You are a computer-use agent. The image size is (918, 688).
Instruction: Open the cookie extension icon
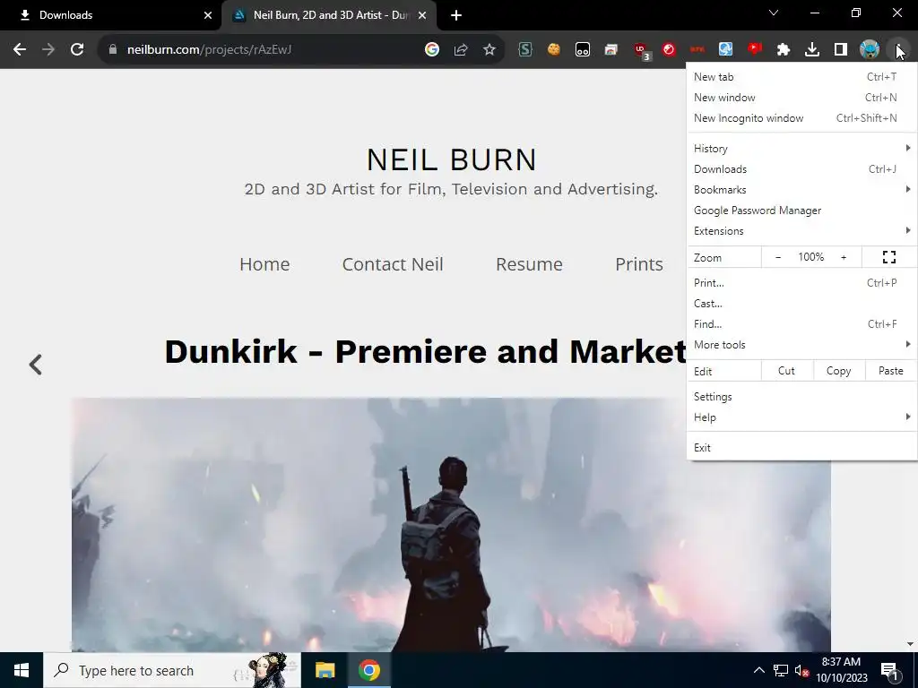coord(554,50)
